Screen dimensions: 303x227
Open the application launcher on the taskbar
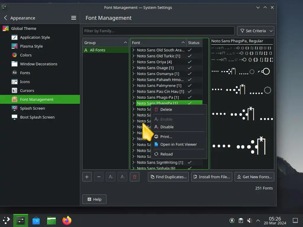[x=6, y=220]
